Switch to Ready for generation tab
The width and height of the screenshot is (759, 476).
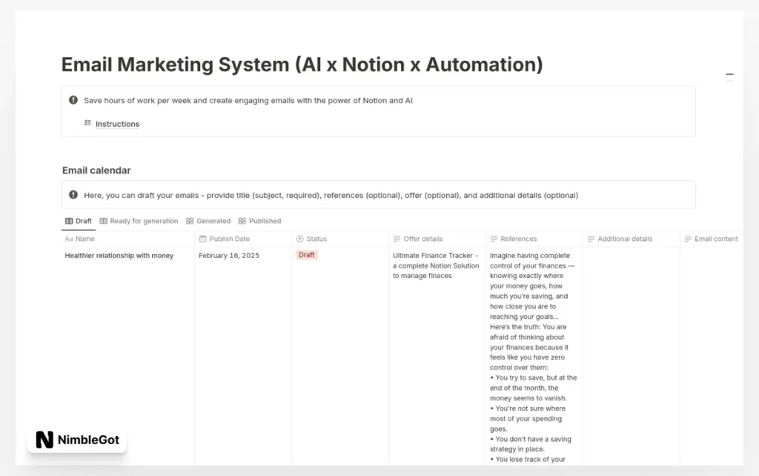139,221
